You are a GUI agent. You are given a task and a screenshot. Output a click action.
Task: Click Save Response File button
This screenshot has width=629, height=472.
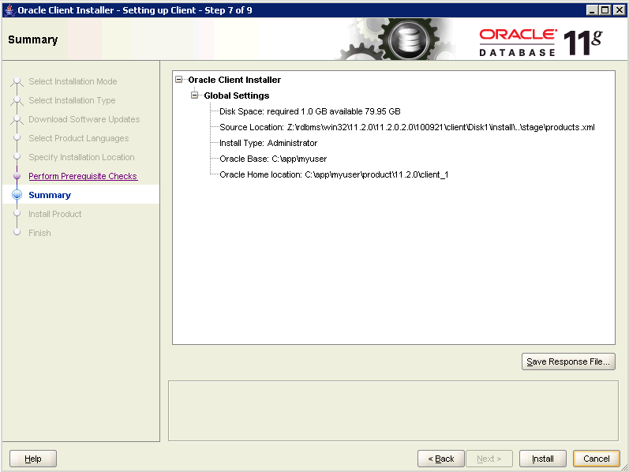[568, 361]
